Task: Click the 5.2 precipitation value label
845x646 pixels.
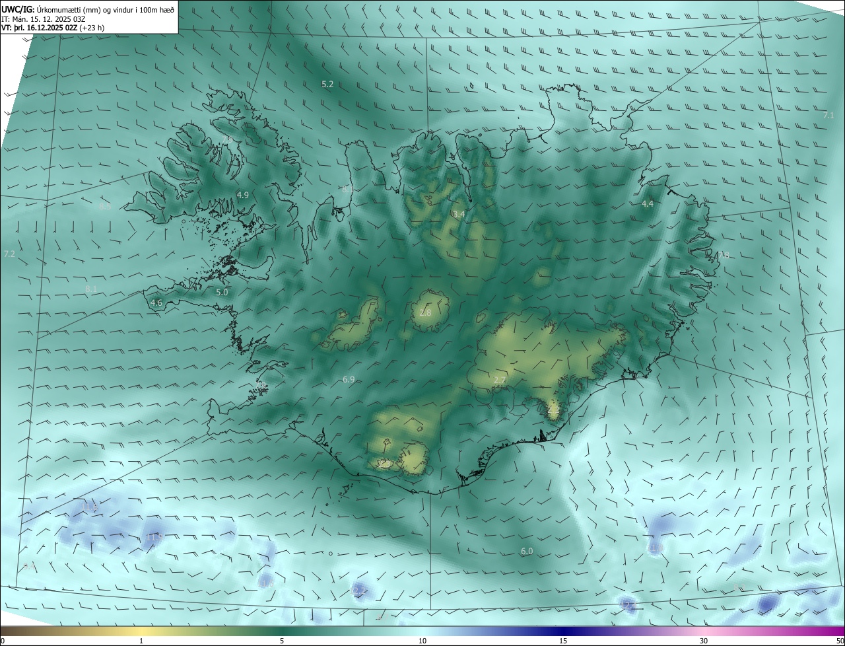Action: (327, 85)
